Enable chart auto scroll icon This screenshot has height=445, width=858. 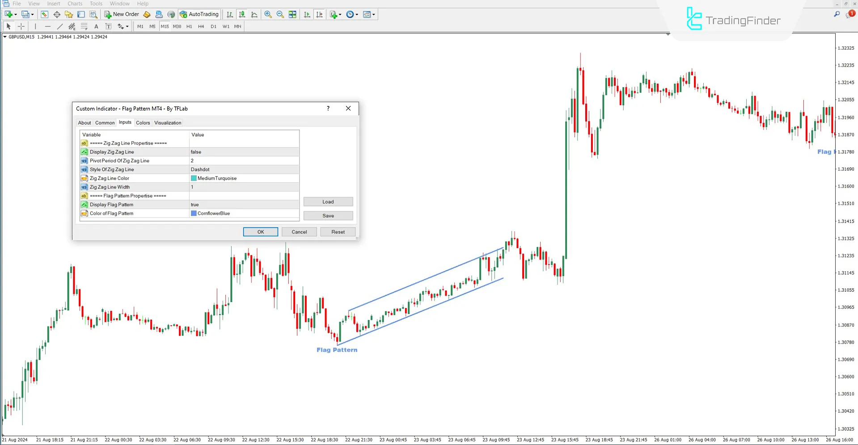pyautogui.click(x=307, y=14)
